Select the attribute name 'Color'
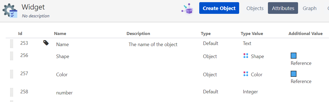Image resolution: width=329 pixels, height=102 pixels. 62,75
